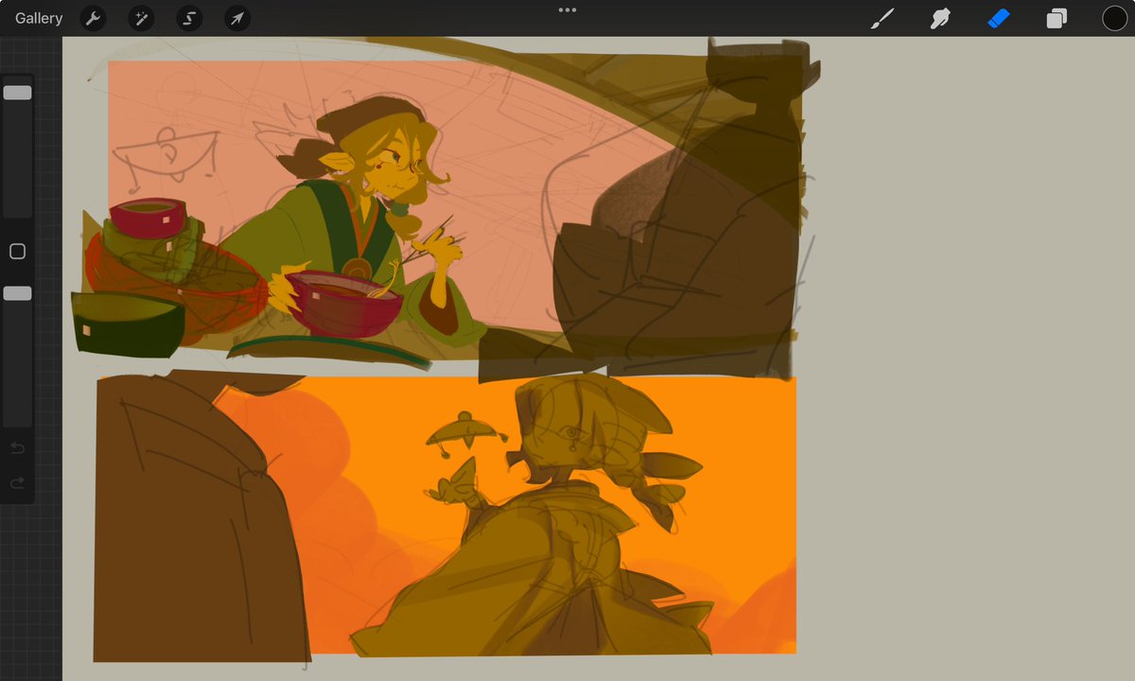Viewport: 1135px width, 681px height.
Task: Open the Layers panel
Action: (1056, 18)
